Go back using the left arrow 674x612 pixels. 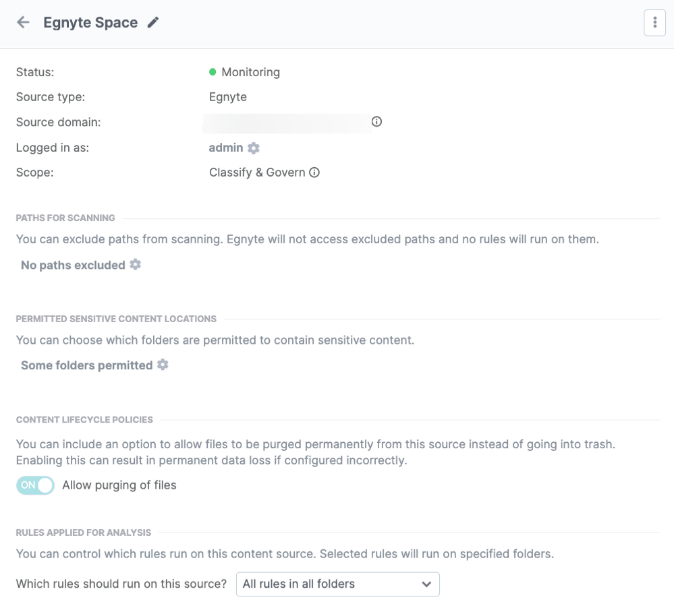23,22
